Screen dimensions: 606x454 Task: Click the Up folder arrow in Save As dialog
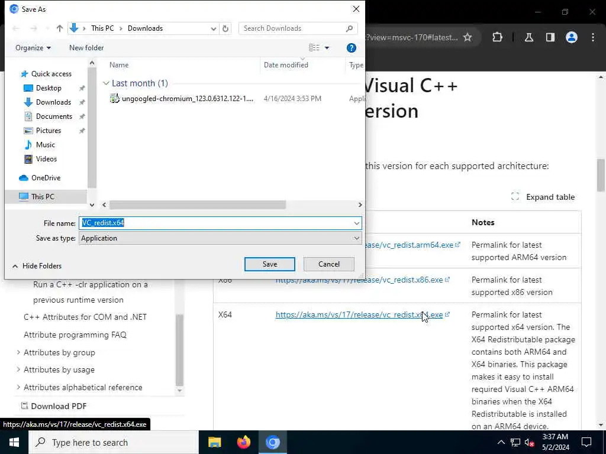point(60,28)
